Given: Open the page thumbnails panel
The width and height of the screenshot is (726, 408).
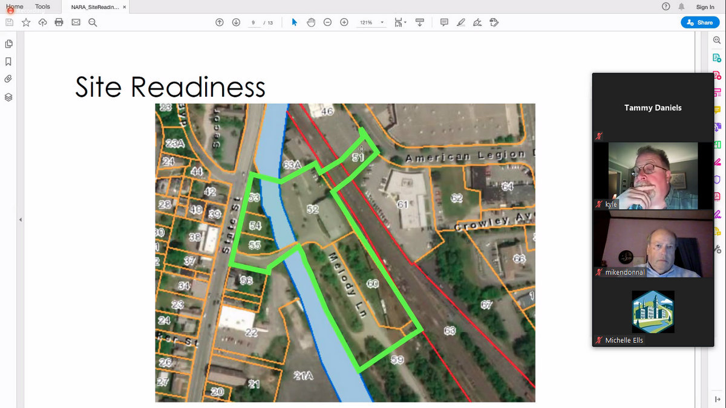Looking at the screenshot, I should coord(8,44).
